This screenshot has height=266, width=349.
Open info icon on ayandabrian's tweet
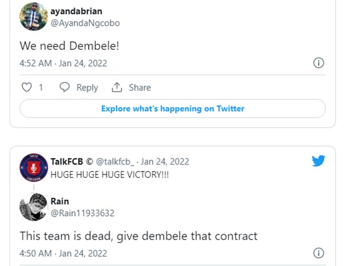(319, 63)
